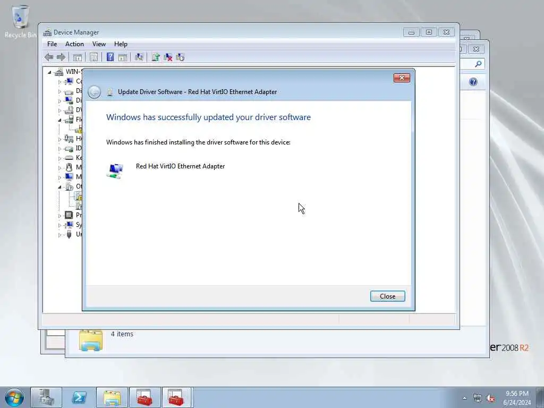Toggle the Show/Hide Action Pane toolbar icon

123,57
